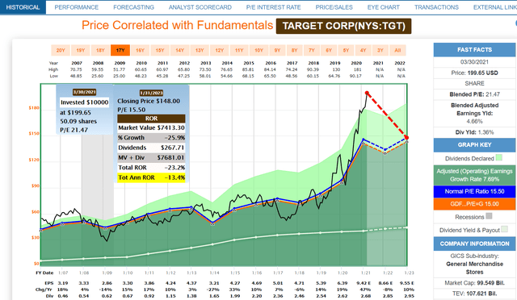
Task: Click the red price marker at chart peak
Action: click(367, 94)
